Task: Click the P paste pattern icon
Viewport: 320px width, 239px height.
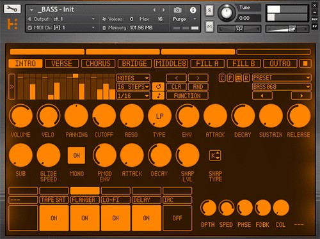Action: 230,78
